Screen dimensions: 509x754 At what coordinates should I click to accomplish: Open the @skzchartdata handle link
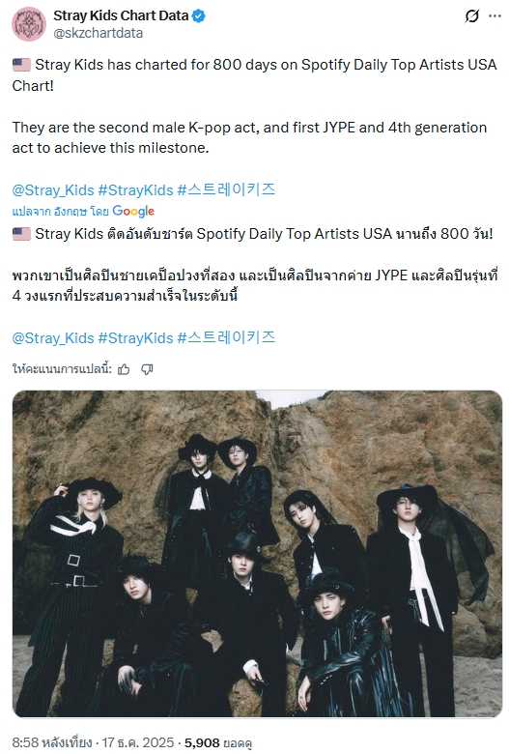(x=99, y=33)
